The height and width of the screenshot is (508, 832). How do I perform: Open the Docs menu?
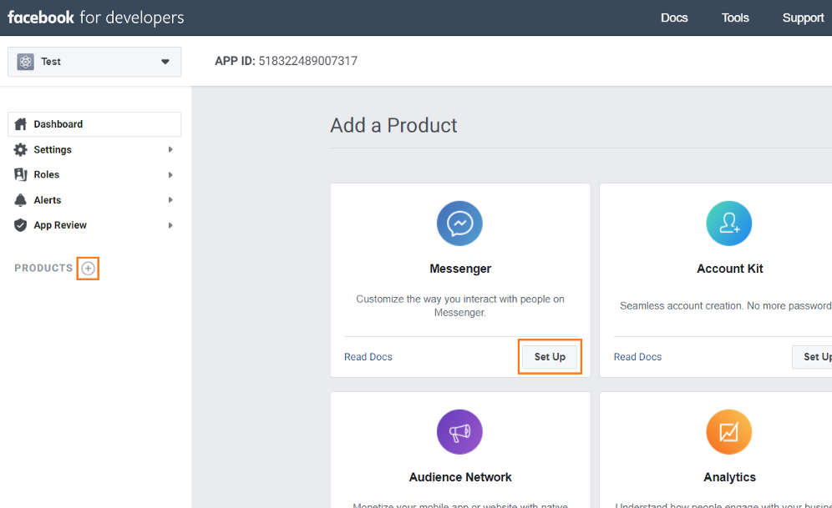(x=673, y=18)
